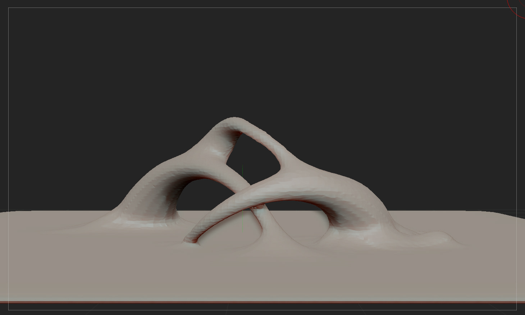Click the bottom-right corner of canvas frame
The height and width of the screenshot is (315, 525).
coord(516,310)
